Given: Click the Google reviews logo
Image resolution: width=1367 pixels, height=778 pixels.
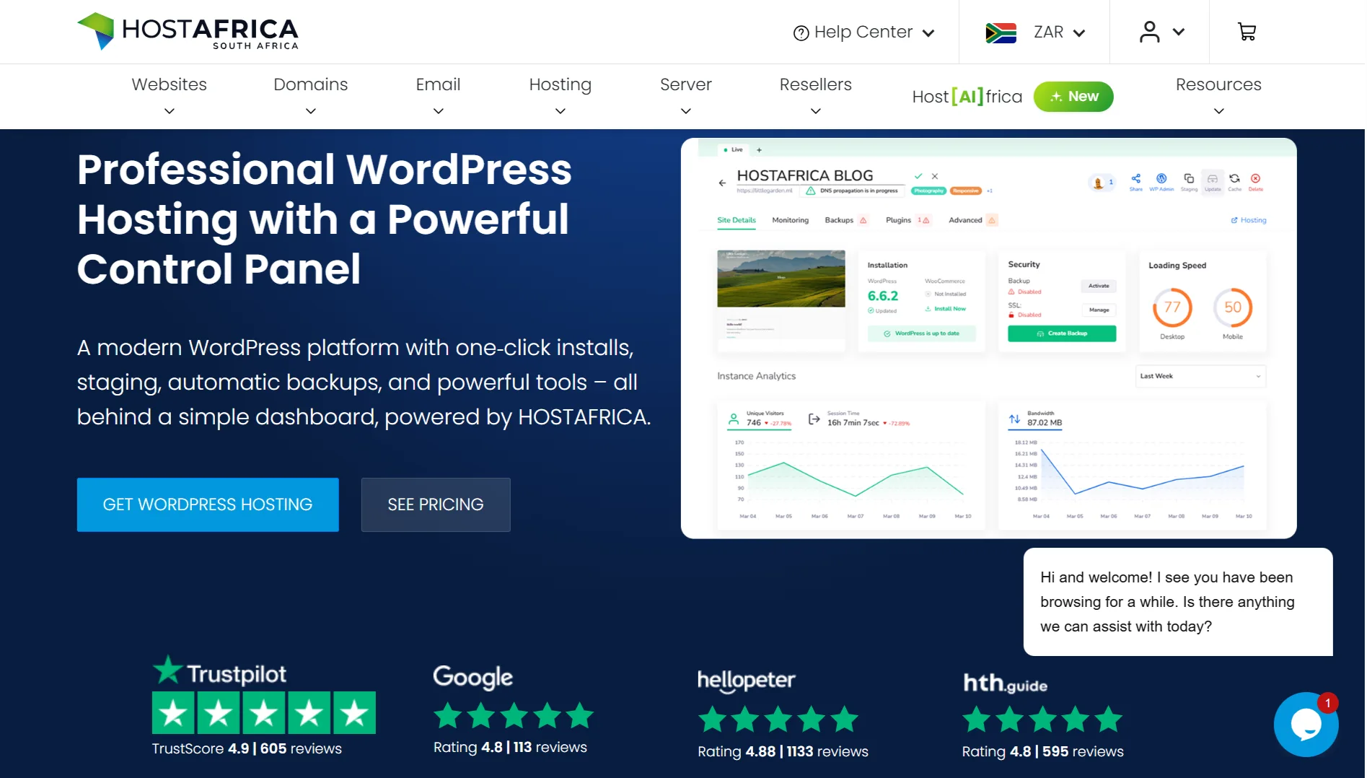Looking at the screenshot, I should 472,677.
